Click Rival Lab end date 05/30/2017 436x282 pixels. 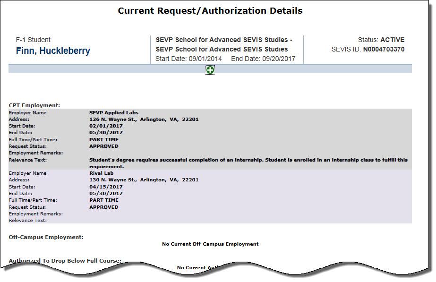tap(106, 194)
